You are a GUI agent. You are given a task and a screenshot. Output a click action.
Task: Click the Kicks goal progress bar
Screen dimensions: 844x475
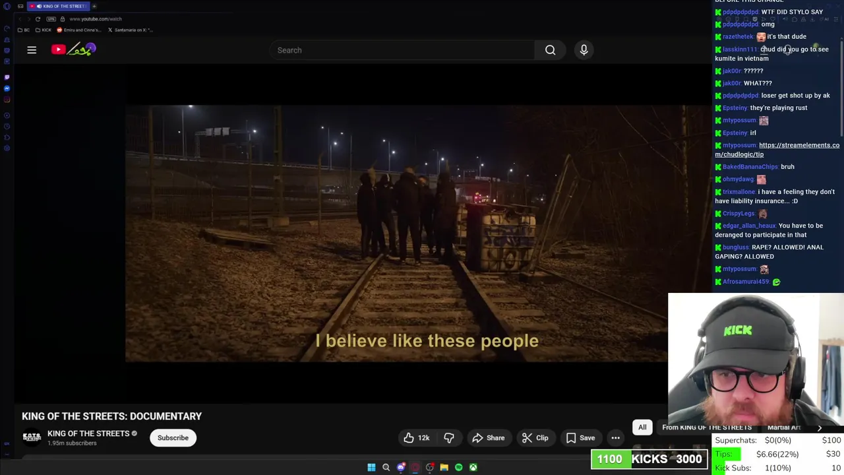[x=649, y=459]
